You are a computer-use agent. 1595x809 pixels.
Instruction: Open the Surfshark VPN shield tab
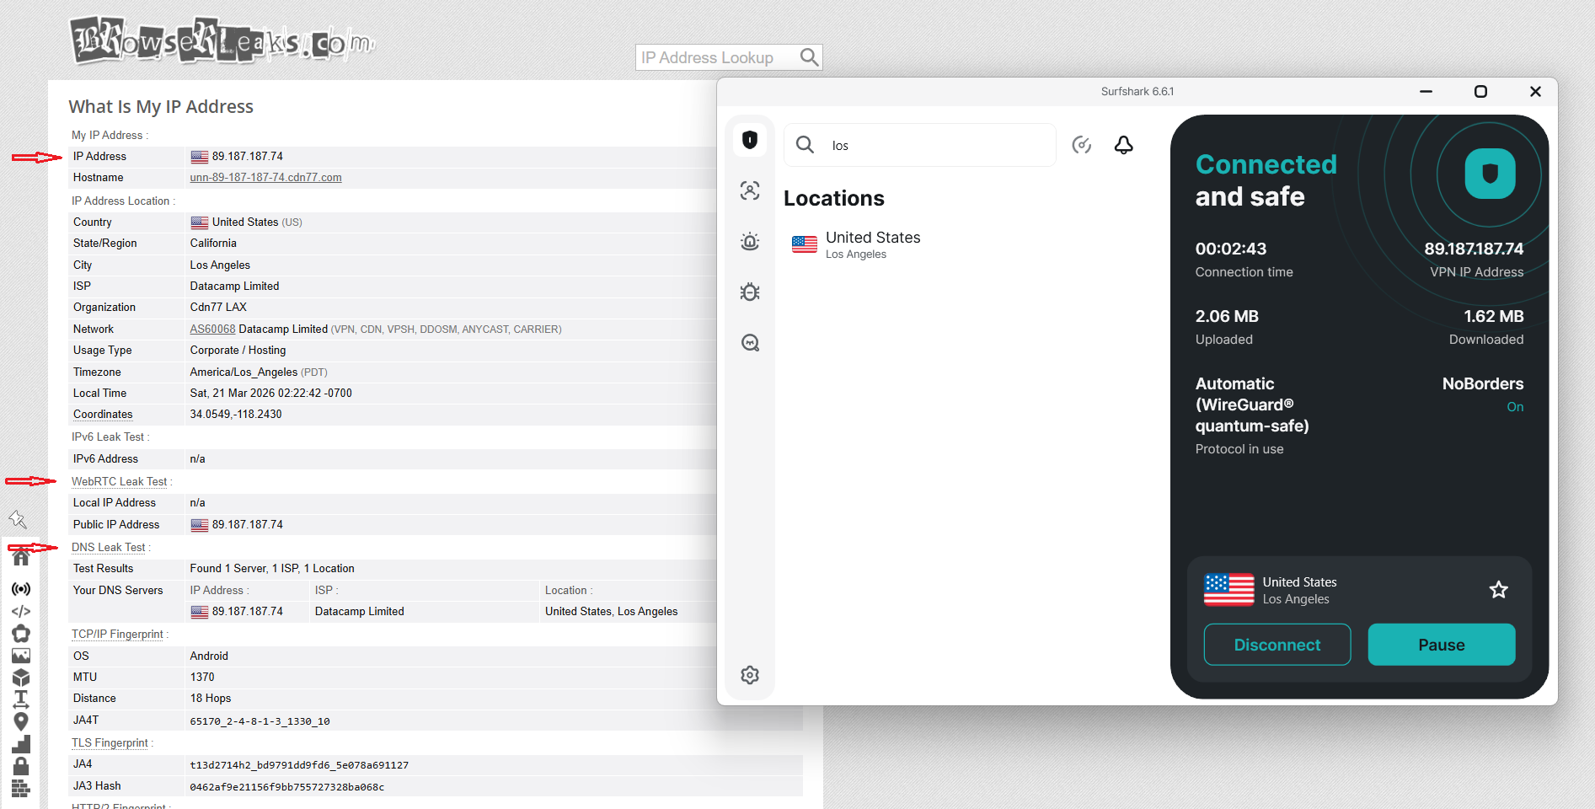point(750,140)
